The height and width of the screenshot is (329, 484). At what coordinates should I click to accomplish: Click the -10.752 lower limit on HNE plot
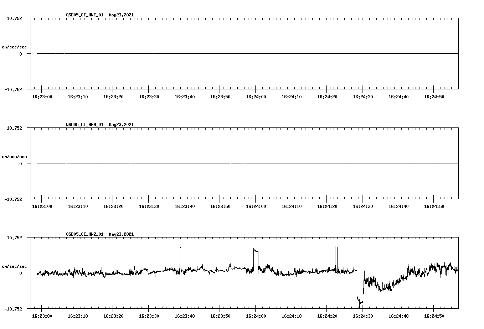pos(13,90)
